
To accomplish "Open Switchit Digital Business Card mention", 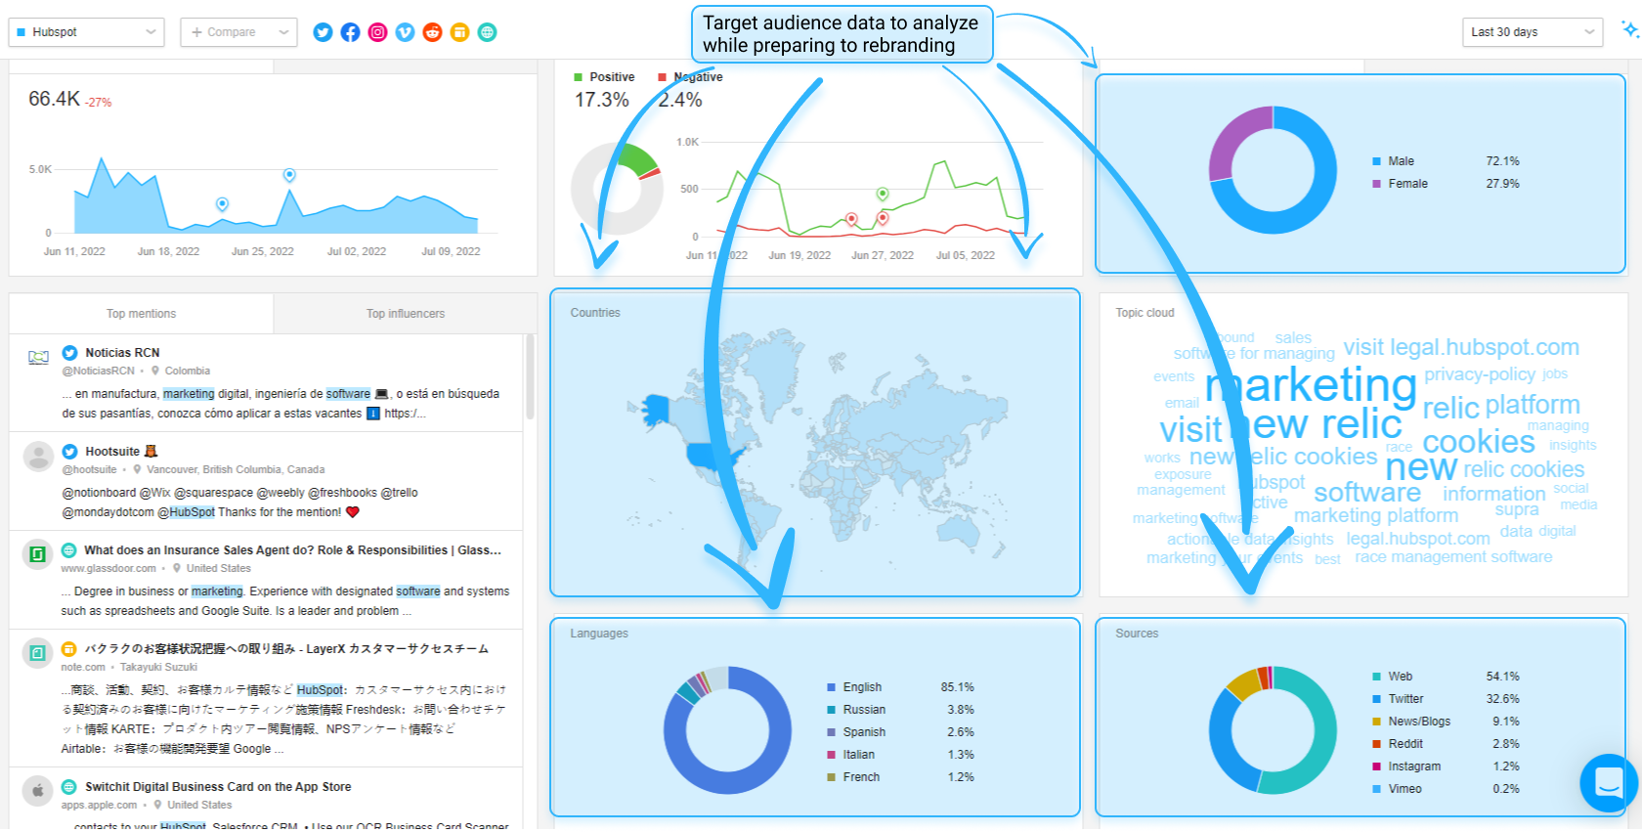I will pyautogui.click(x=218, y=787).
